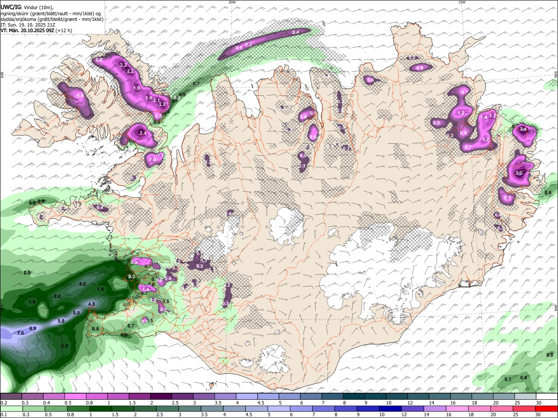Click the '2.3' rainfall value

tap(57, 296)
